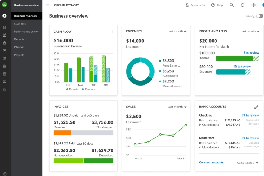Open the Reports menu item
This screenshot has width=264, height=176.
tap(19, 39)
